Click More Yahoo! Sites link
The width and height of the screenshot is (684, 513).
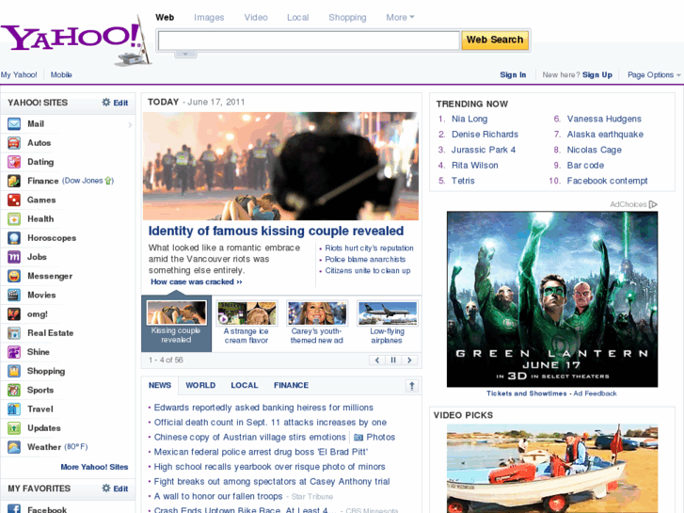(94, 467)
